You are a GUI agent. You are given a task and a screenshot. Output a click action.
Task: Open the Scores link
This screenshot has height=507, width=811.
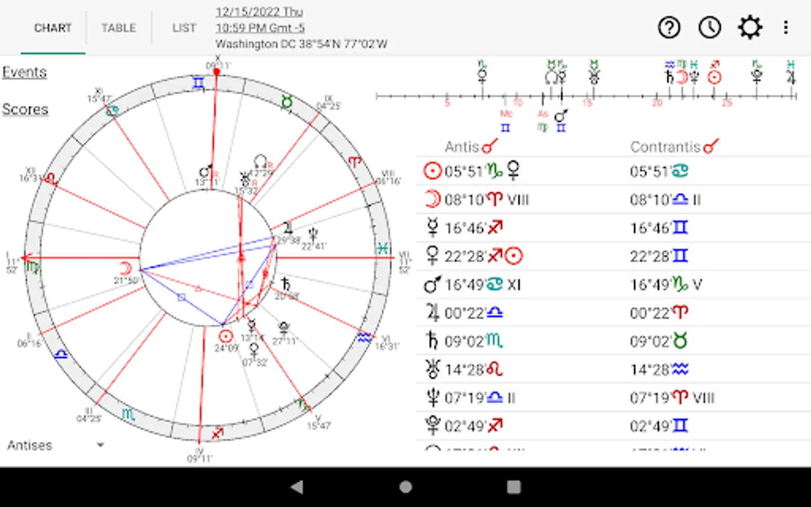[25, 109]
